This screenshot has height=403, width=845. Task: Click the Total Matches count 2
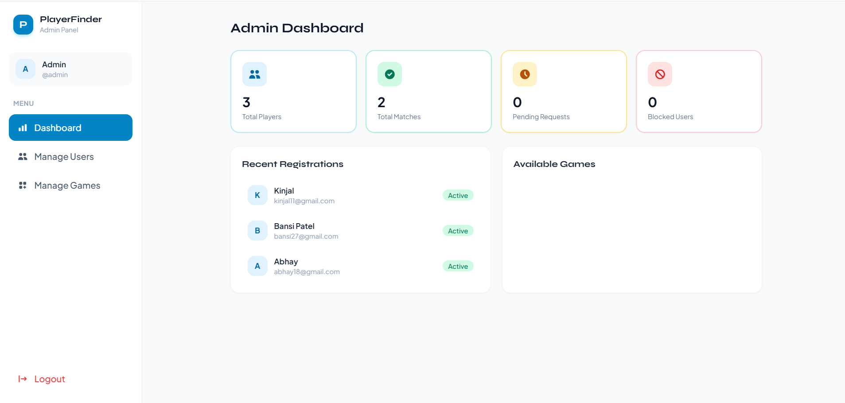pos(382,102)
